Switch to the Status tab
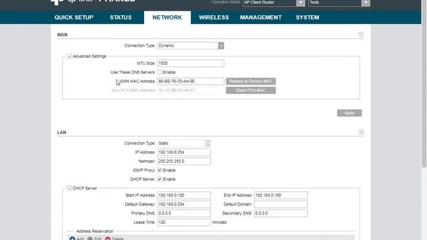Viewport: 427px width, 240px height. pos(121,17)
